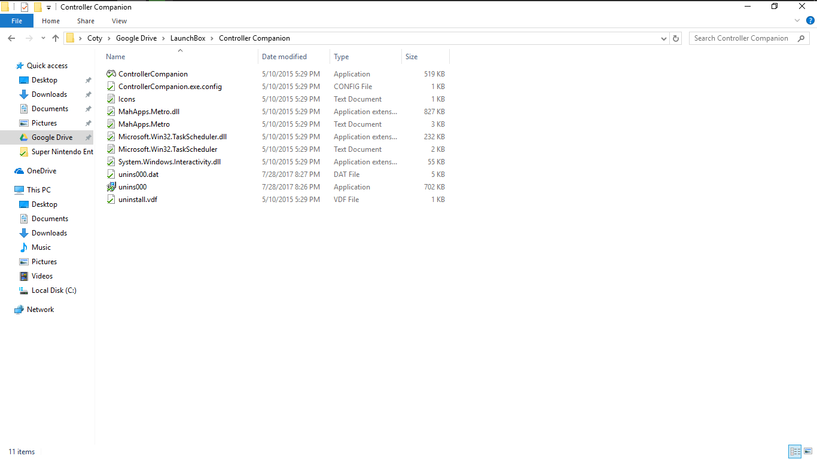Go up one folder level arrow

56,38
